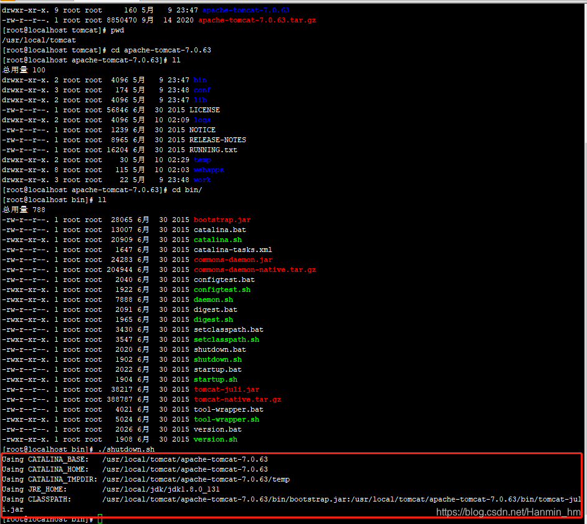Click the green startup.sh entry
The width and height of the screenshot is (587, 524).
215,380
